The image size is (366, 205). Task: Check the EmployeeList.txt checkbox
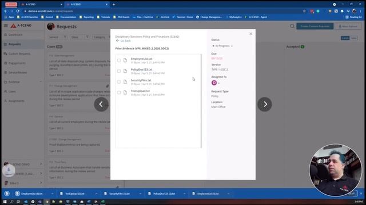119,60
